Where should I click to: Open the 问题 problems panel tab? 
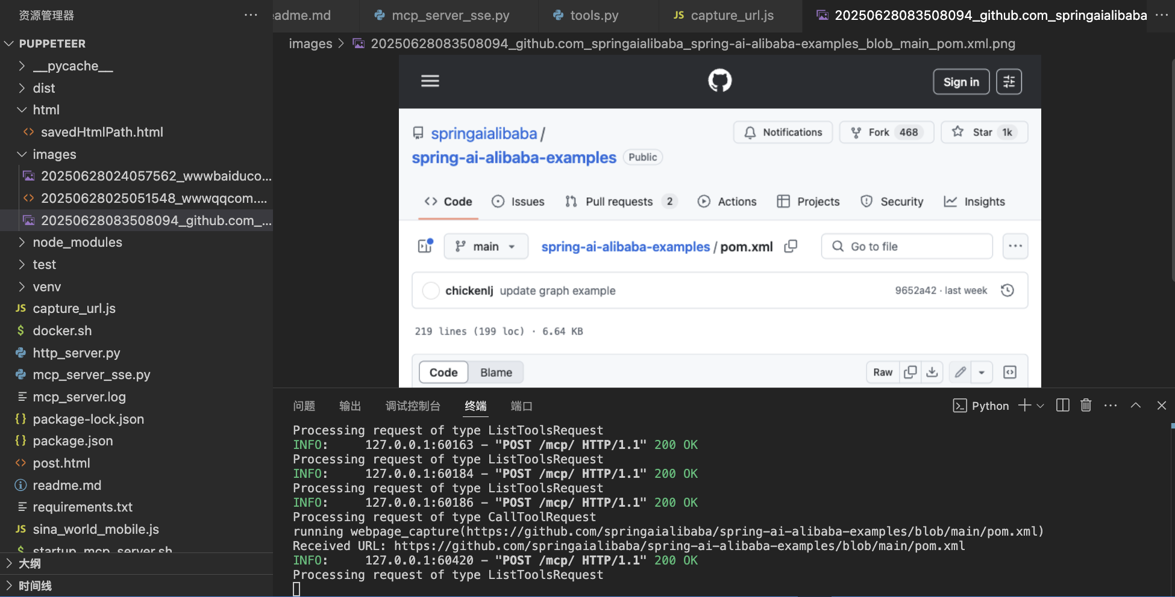tap(304, 406)
